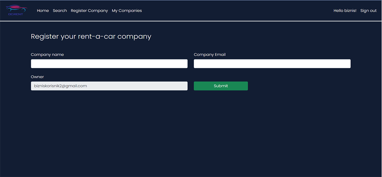The image size is (382, 177).
Task: Click the Register your rent-a-car company heading
Action: tap(91, 36)
